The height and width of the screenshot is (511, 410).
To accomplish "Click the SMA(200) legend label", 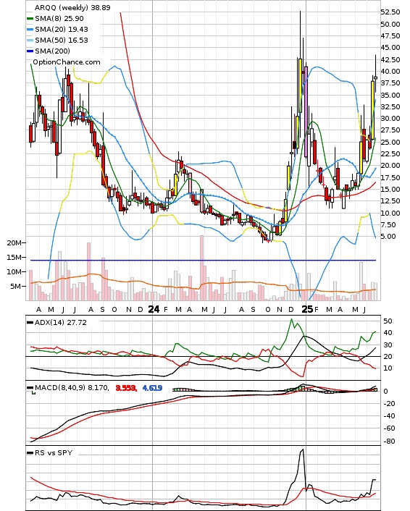I will point(52,51).
